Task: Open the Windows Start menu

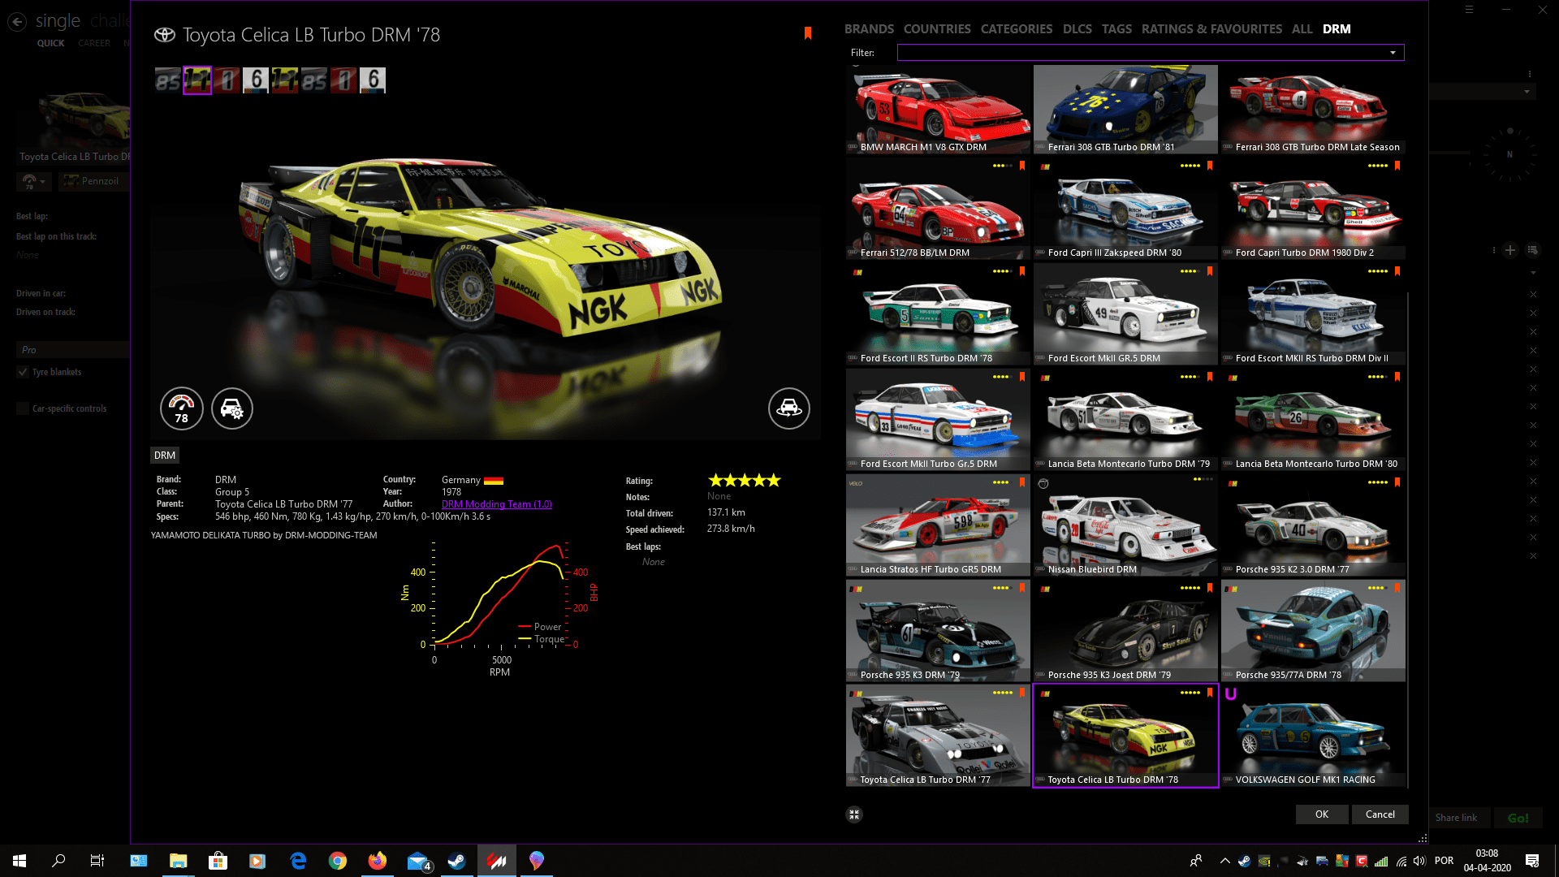Action: point(19,861)
